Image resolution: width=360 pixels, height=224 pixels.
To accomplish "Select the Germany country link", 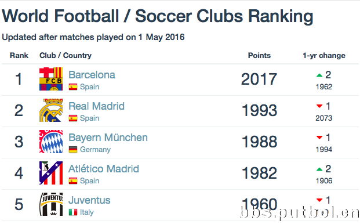I will [x=95, y=150].
